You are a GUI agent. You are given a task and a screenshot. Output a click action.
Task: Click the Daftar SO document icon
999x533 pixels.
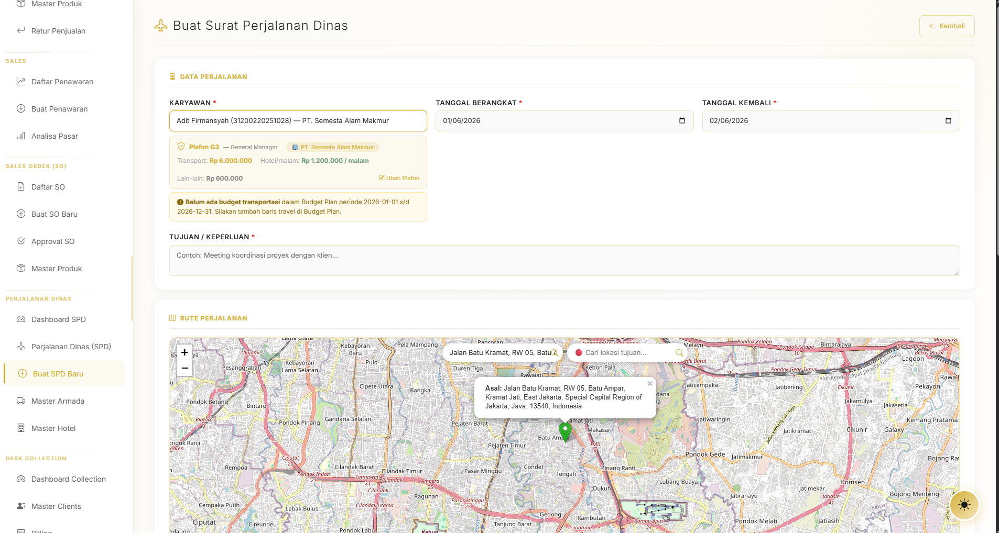pos(21,187)
